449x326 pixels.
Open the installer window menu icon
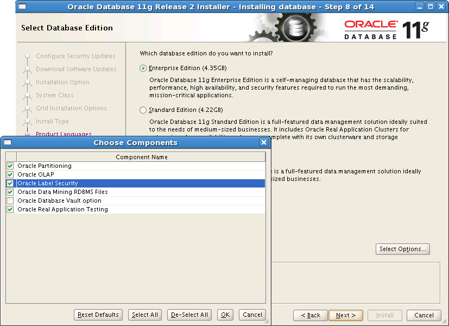point(22,7)
